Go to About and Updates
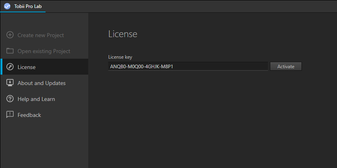Image resolution: width=337 pixels, height=168 pixels. tap(44, 83)
